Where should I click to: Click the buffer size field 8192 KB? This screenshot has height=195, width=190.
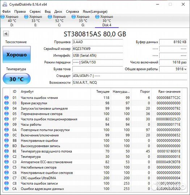pyautogui.click(x=173, y=42)
